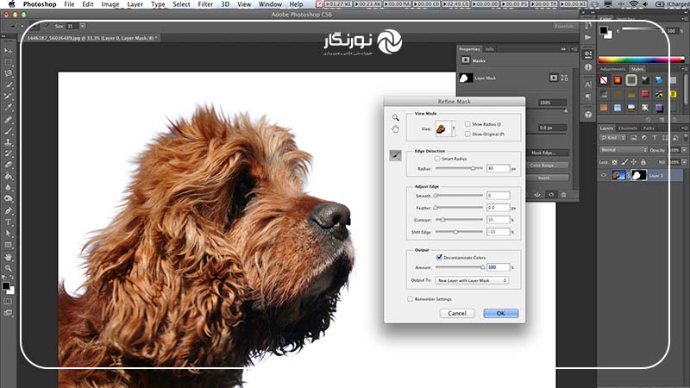The image size is (690, 388).
Task: Open the Essentials workspace dropdown
Action: click(565, 27)
